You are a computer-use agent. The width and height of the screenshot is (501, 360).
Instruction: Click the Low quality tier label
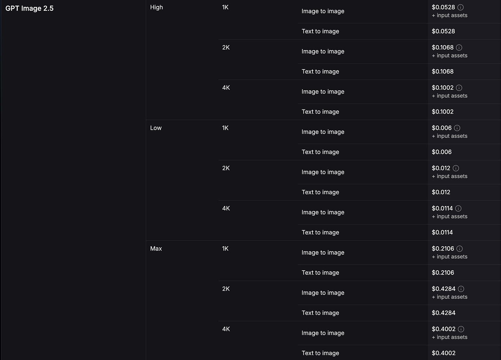click(156, 128)
